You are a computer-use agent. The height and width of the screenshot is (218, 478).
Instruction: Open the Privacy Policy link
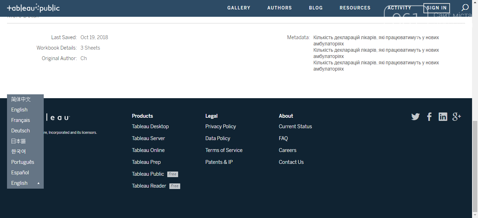(220, 126)
